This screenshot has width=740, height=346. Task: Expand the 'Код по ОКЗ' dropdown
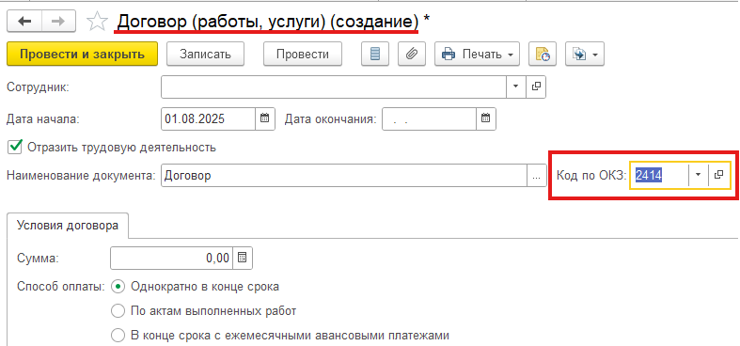tap(698, 175)
